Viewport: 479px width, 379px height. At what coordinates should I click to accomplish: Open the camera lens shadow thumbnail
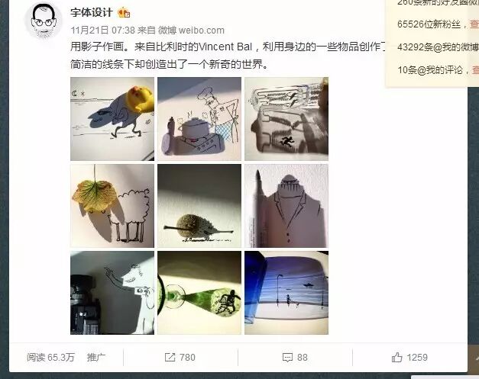click(112, 293)
